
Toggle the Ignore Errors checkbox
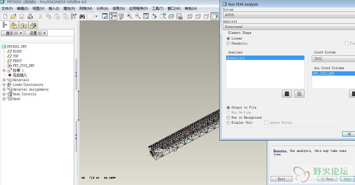tap(266, 123)
